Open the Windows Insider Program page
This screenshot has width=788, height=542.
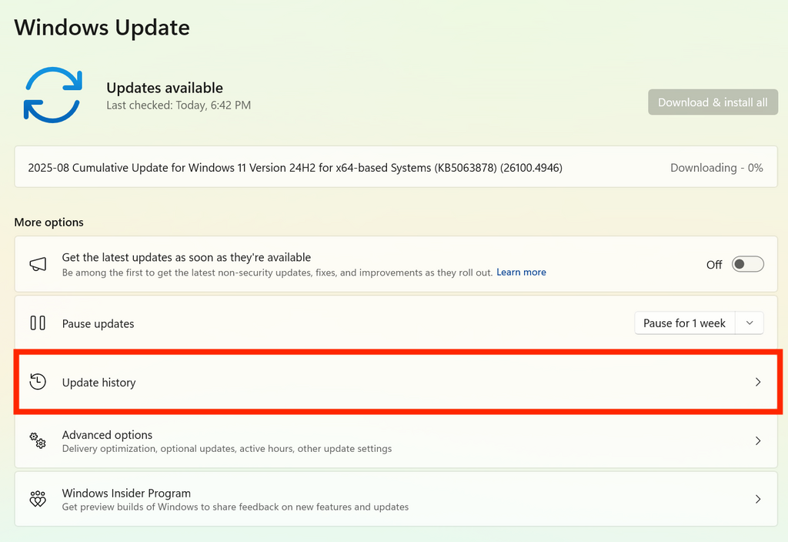pos(396,499)
